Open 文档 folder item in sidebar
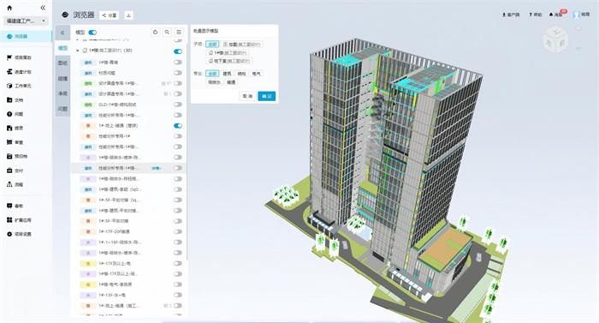Viewport: 599px width, 323px height. pos(15,100)
